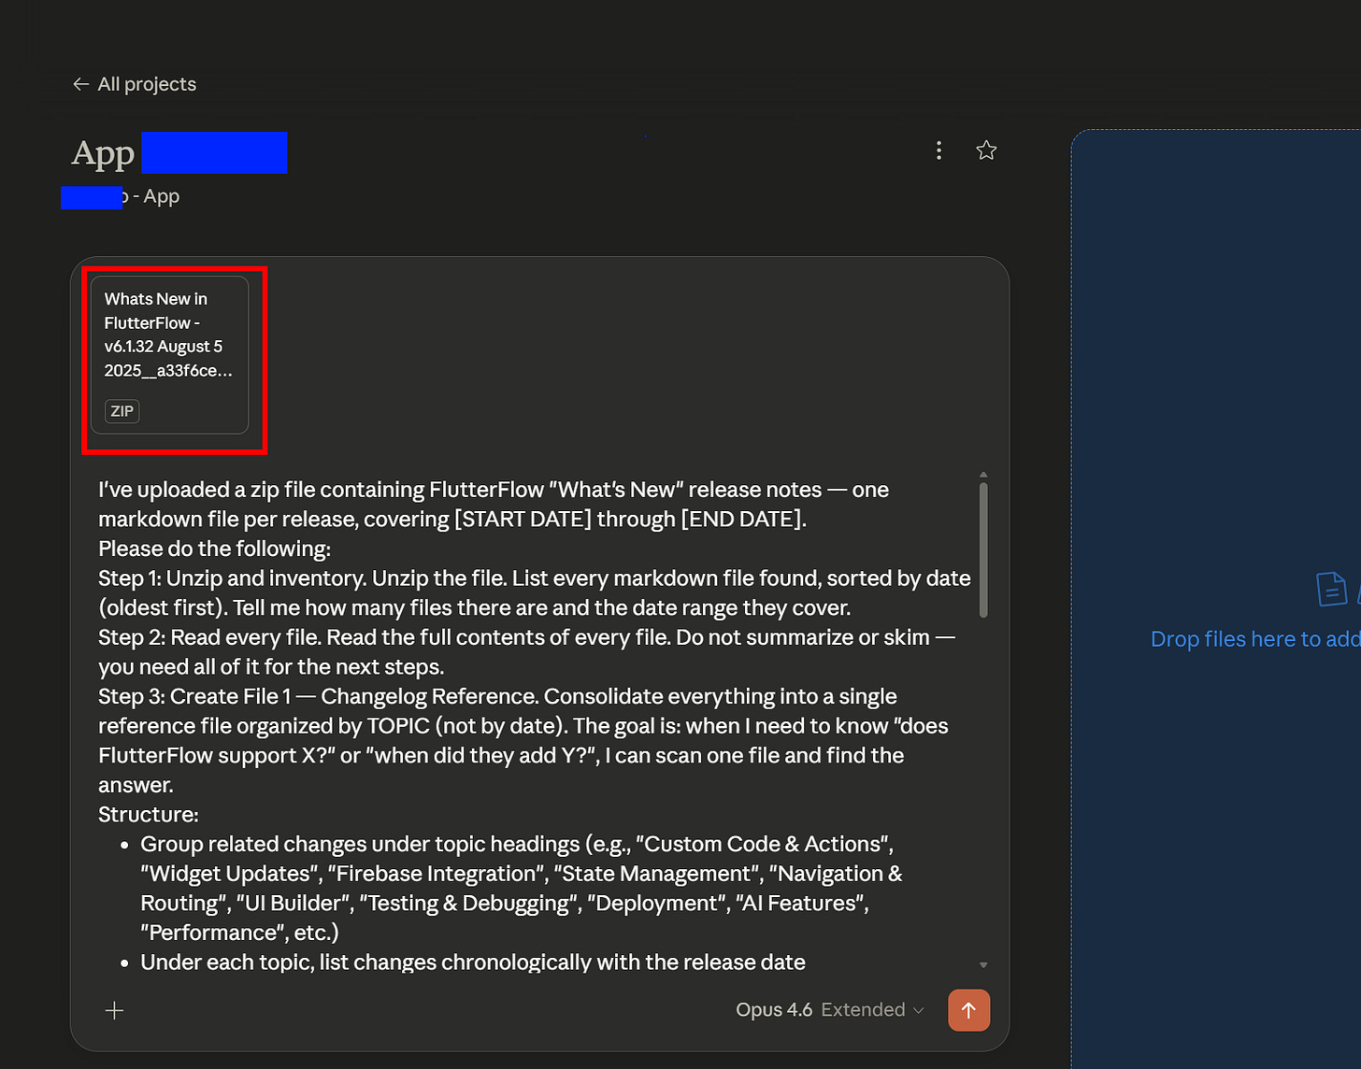
Task: Click the scroll-up arrow of the prompt box
Action: coord(983,475)
